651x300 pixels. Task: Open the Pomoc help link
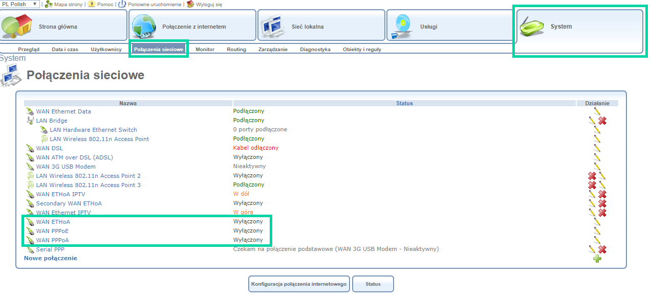click(x=105, y=4)
